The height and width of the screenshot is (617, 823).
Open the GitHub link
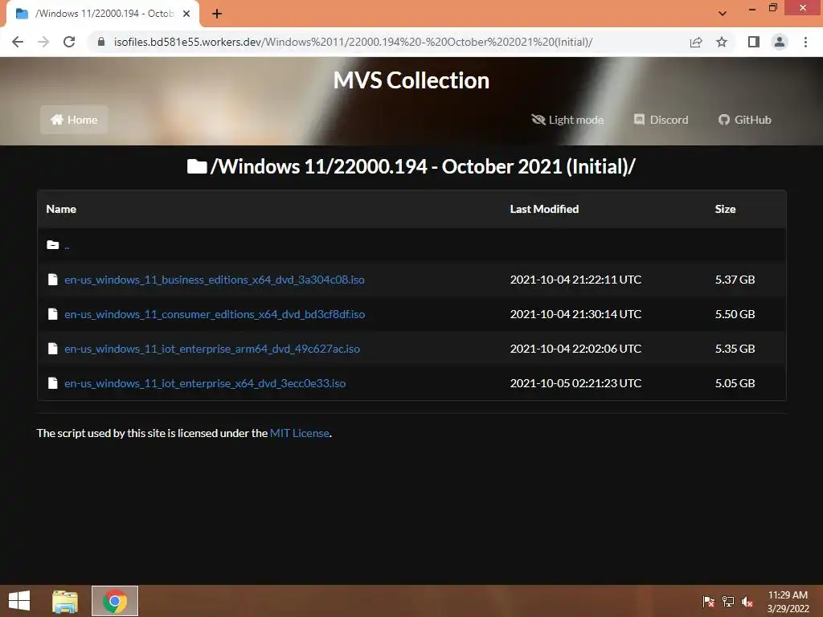(745, 120)
